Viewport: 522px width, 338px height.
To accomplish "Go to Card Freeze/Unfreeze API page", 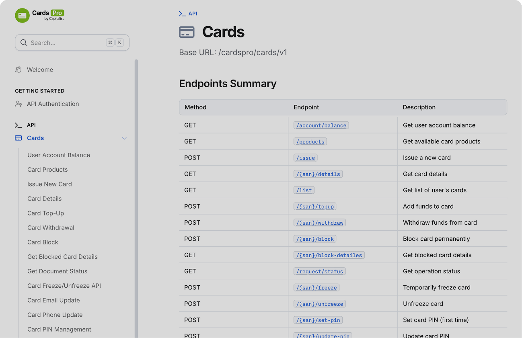I will pyautogui.click(x=64, y=286).
